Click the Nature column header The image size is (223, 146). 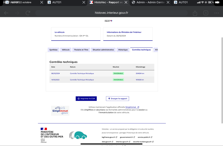click(x=73, y=67)
